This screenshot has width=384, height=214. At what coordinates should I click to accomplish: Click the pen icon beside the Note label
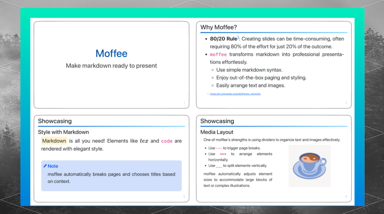click(45, 166)
